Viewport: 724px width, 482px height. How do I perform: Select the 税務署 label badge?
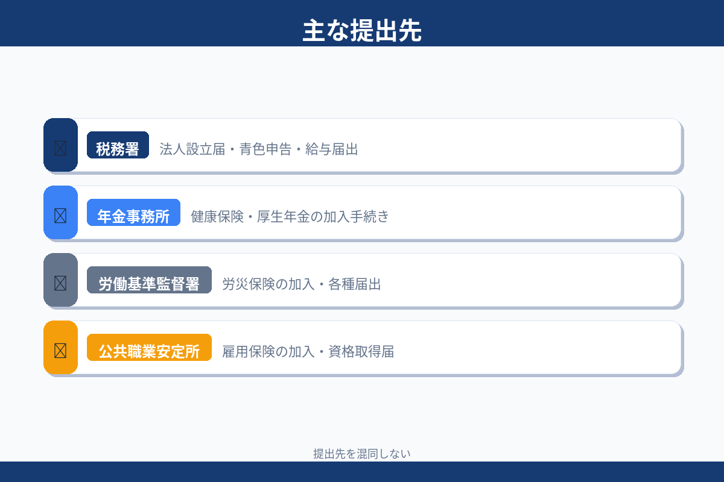point(118,145)
